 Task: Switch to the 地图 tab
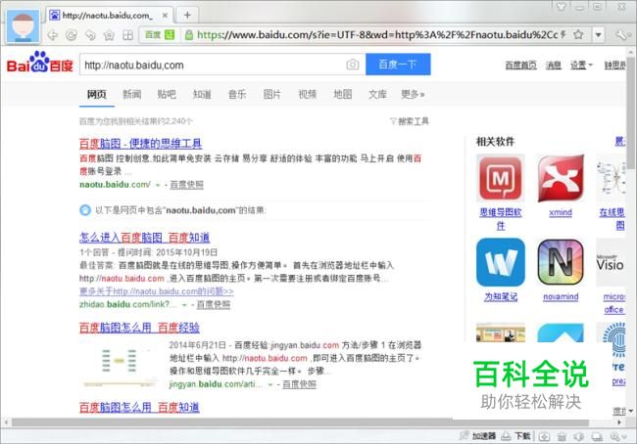[342, 95]
